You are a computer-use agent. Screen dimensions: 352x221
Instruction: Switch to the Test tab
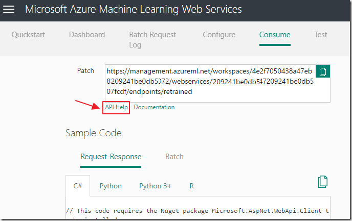(x=321, y=35)
